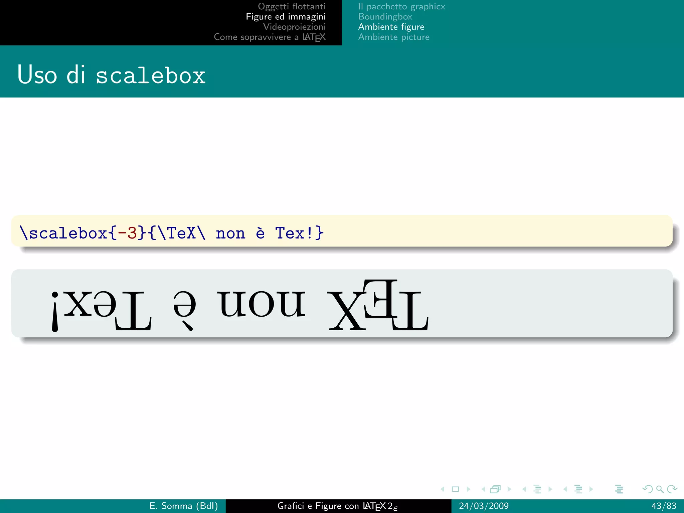Click the presentation outline icon
The width and height of the screenshot is (684, 513).
[619, 489]
